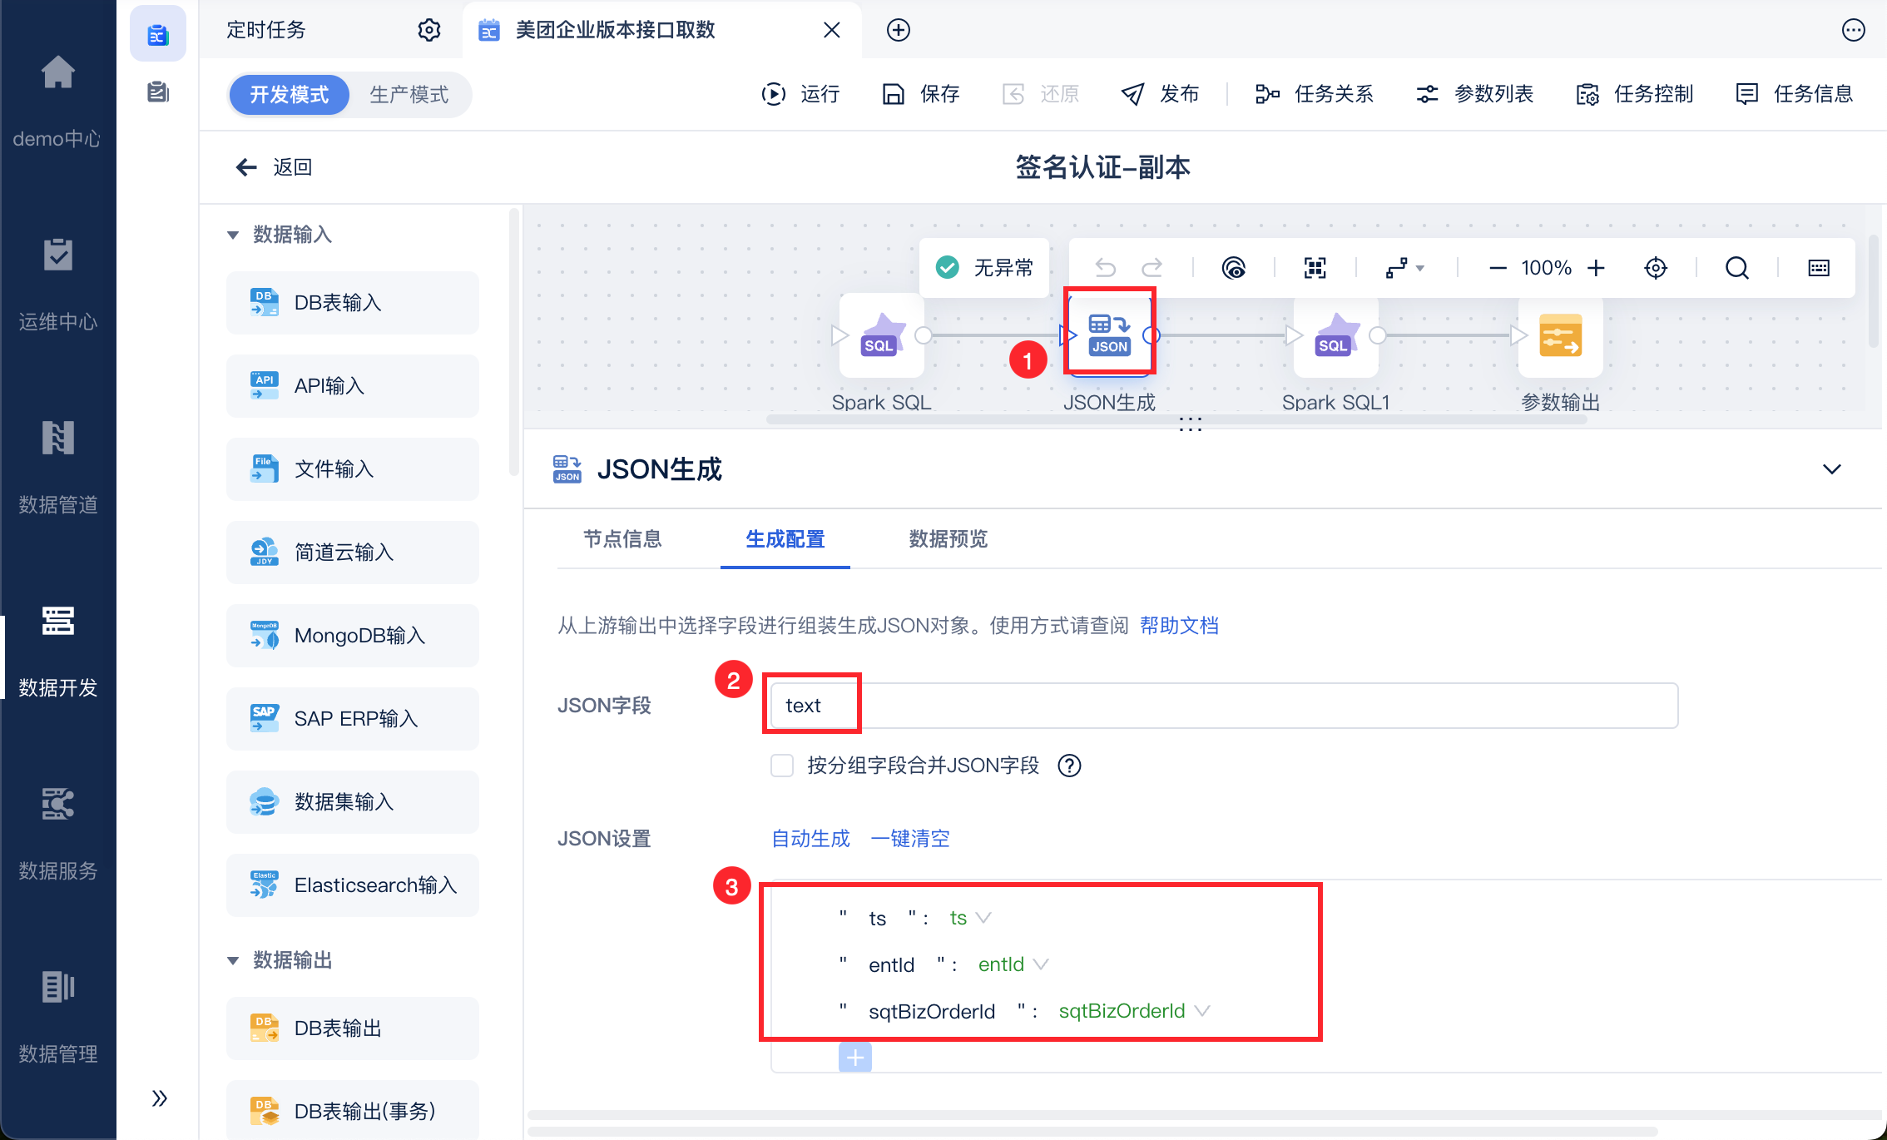This screenshot has height=1140, width=1887.
Task: Click 自动生成 link
Action: click(810, 839)
